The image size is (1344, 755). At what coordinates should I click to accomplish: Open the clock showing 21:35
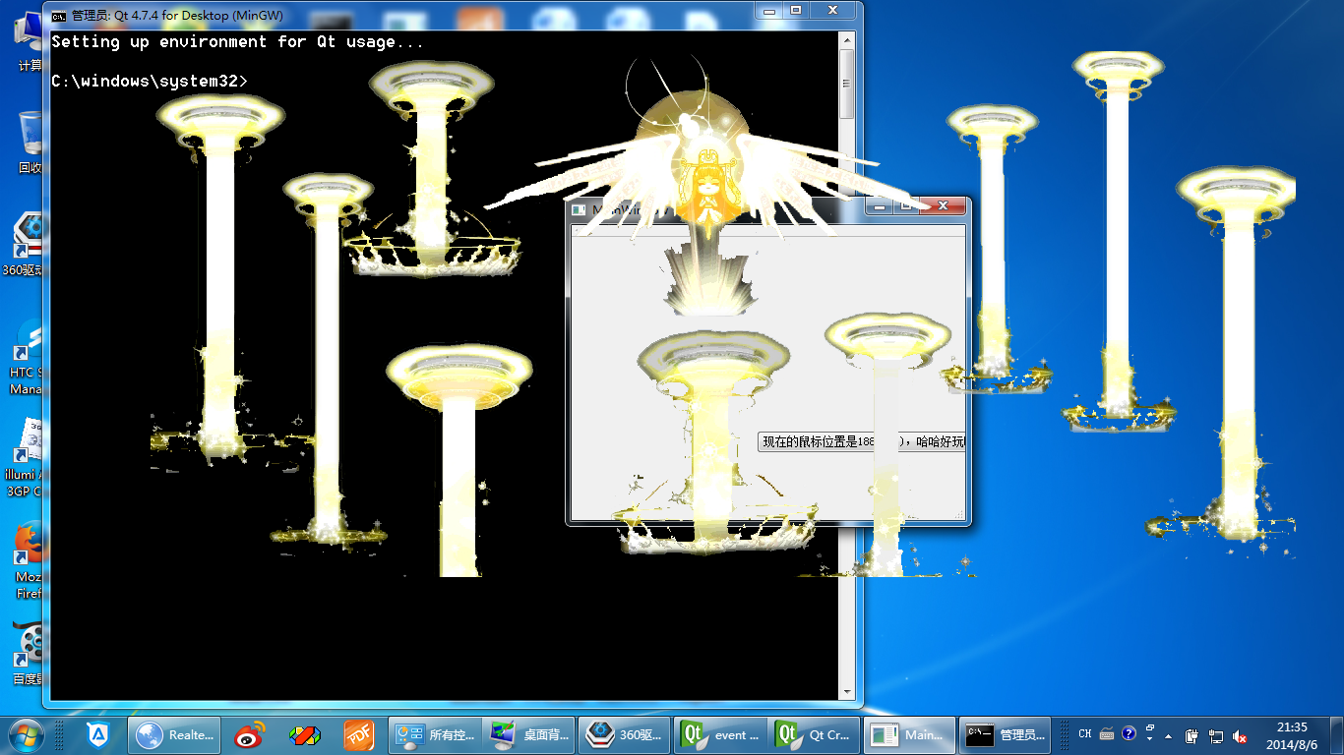point(1292,735)
